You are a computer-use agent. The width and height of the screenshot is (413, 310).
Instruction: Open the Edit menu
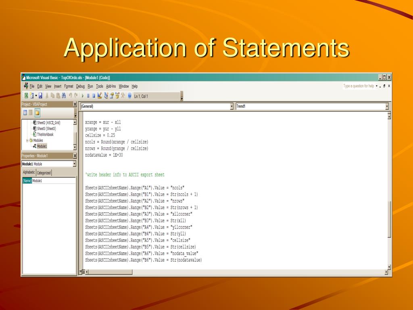click(x=40, y=86)
